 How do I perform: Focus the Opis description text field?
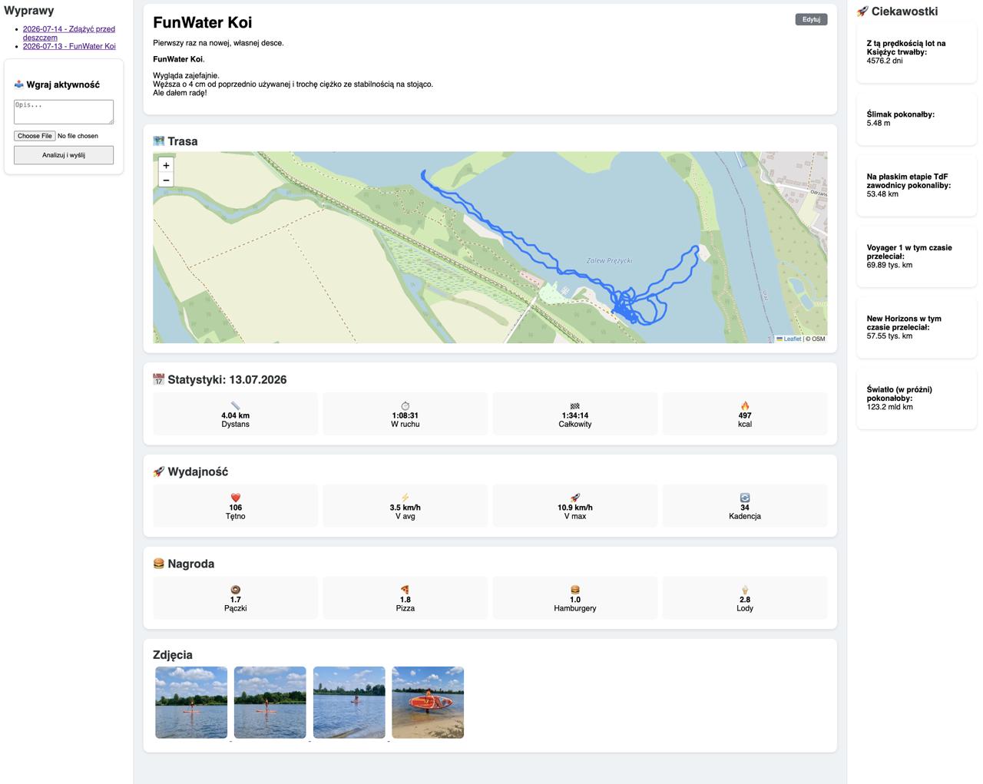coord(64,111)
